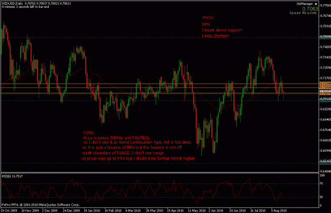The image size is (331, 213).
Task: Click the 0.7259 price scale label
Action: pos(326,68)
